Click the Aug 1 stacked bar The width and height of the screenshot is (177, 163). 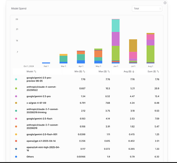(x=151, y=48)
